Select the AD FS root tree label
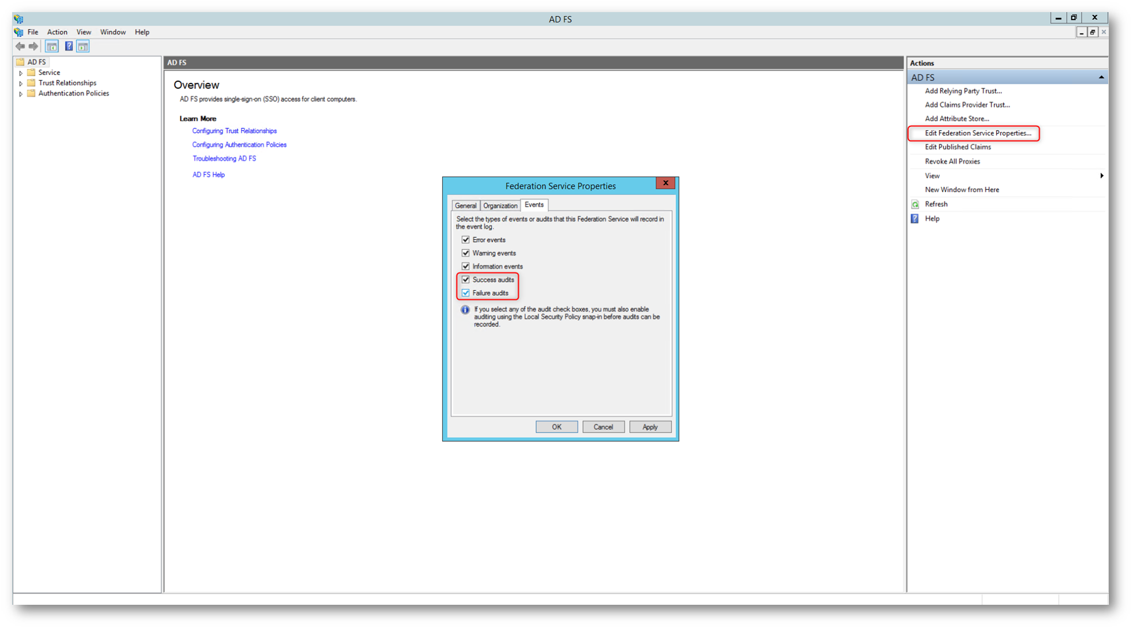Image resolution: width=1133 pixels, height=629 pixels. coord(36,62)
